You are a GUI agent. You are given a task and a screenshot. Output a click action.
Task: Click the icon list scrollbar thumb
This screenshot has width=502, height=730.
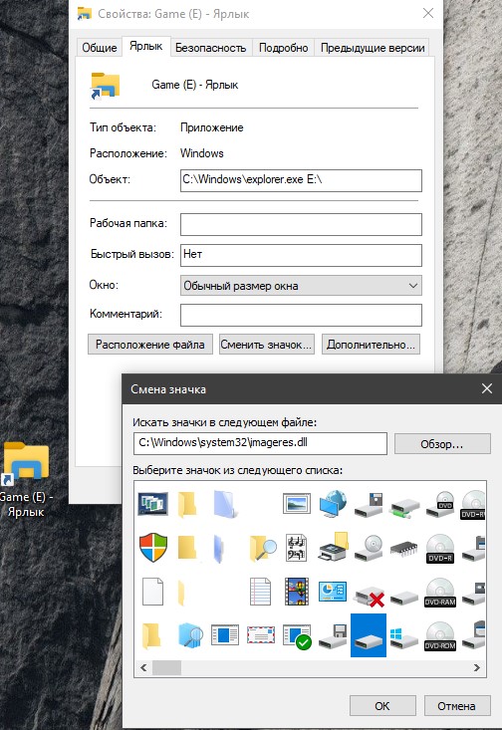tap(166, 667)
